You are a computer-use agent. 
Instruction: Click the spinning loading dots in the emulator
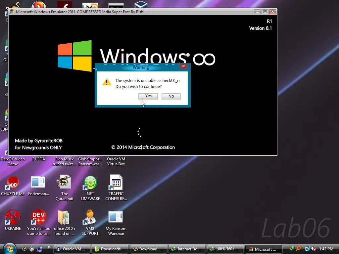[139, 132]
